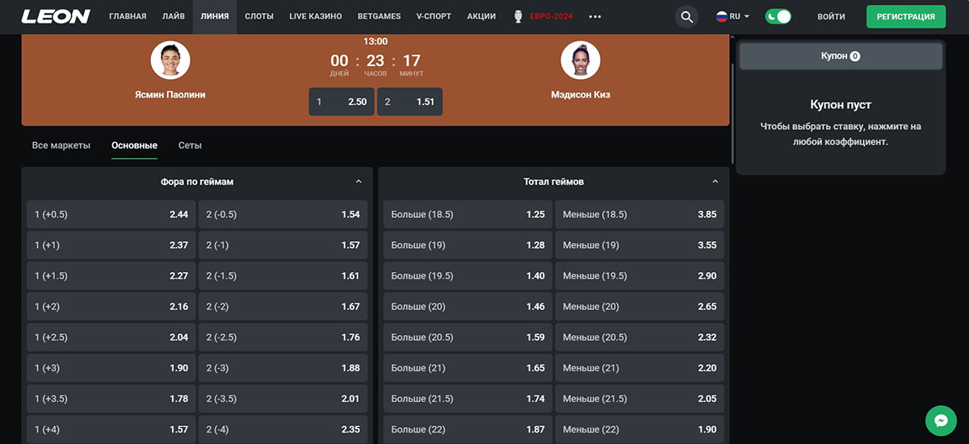Viewport: 969px width, 444px height.
Task: Select Больше (19) at 1.28
Action: coord(468,245)
